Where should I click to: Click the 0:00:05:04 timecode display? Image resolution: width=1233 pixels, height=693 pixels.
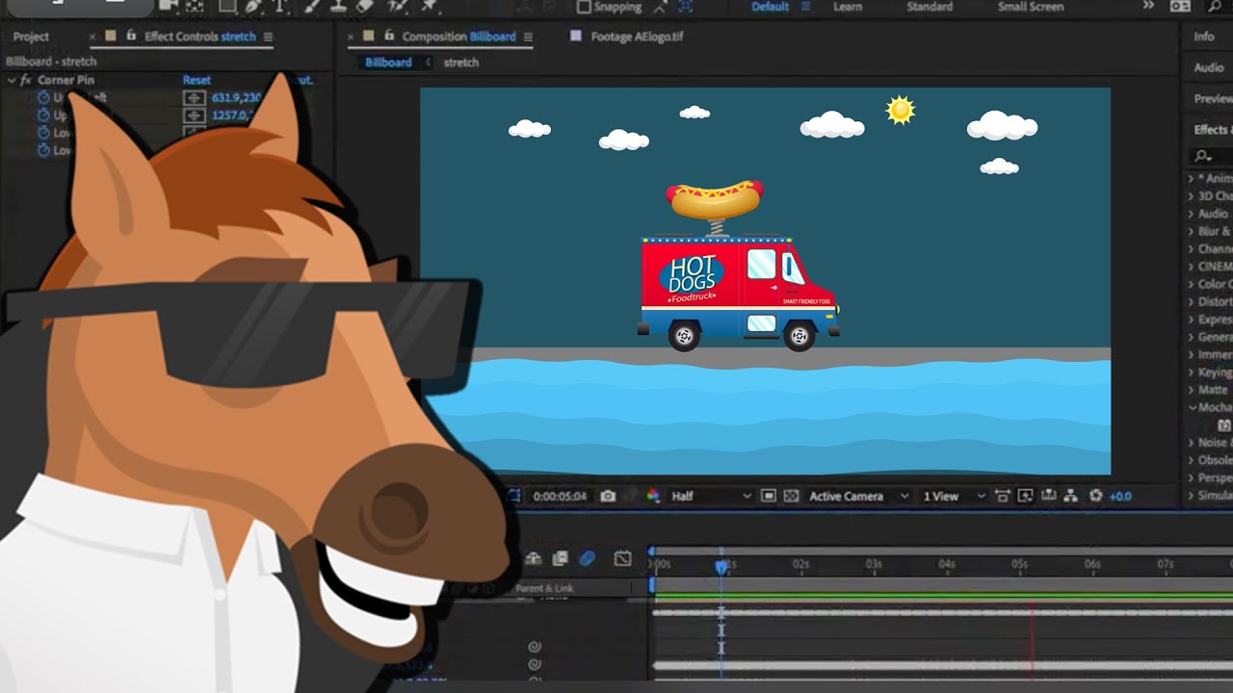point(559,496)
